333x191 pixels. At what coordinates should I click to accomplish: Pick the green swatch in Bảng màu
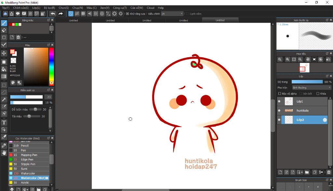pos(17,25)
